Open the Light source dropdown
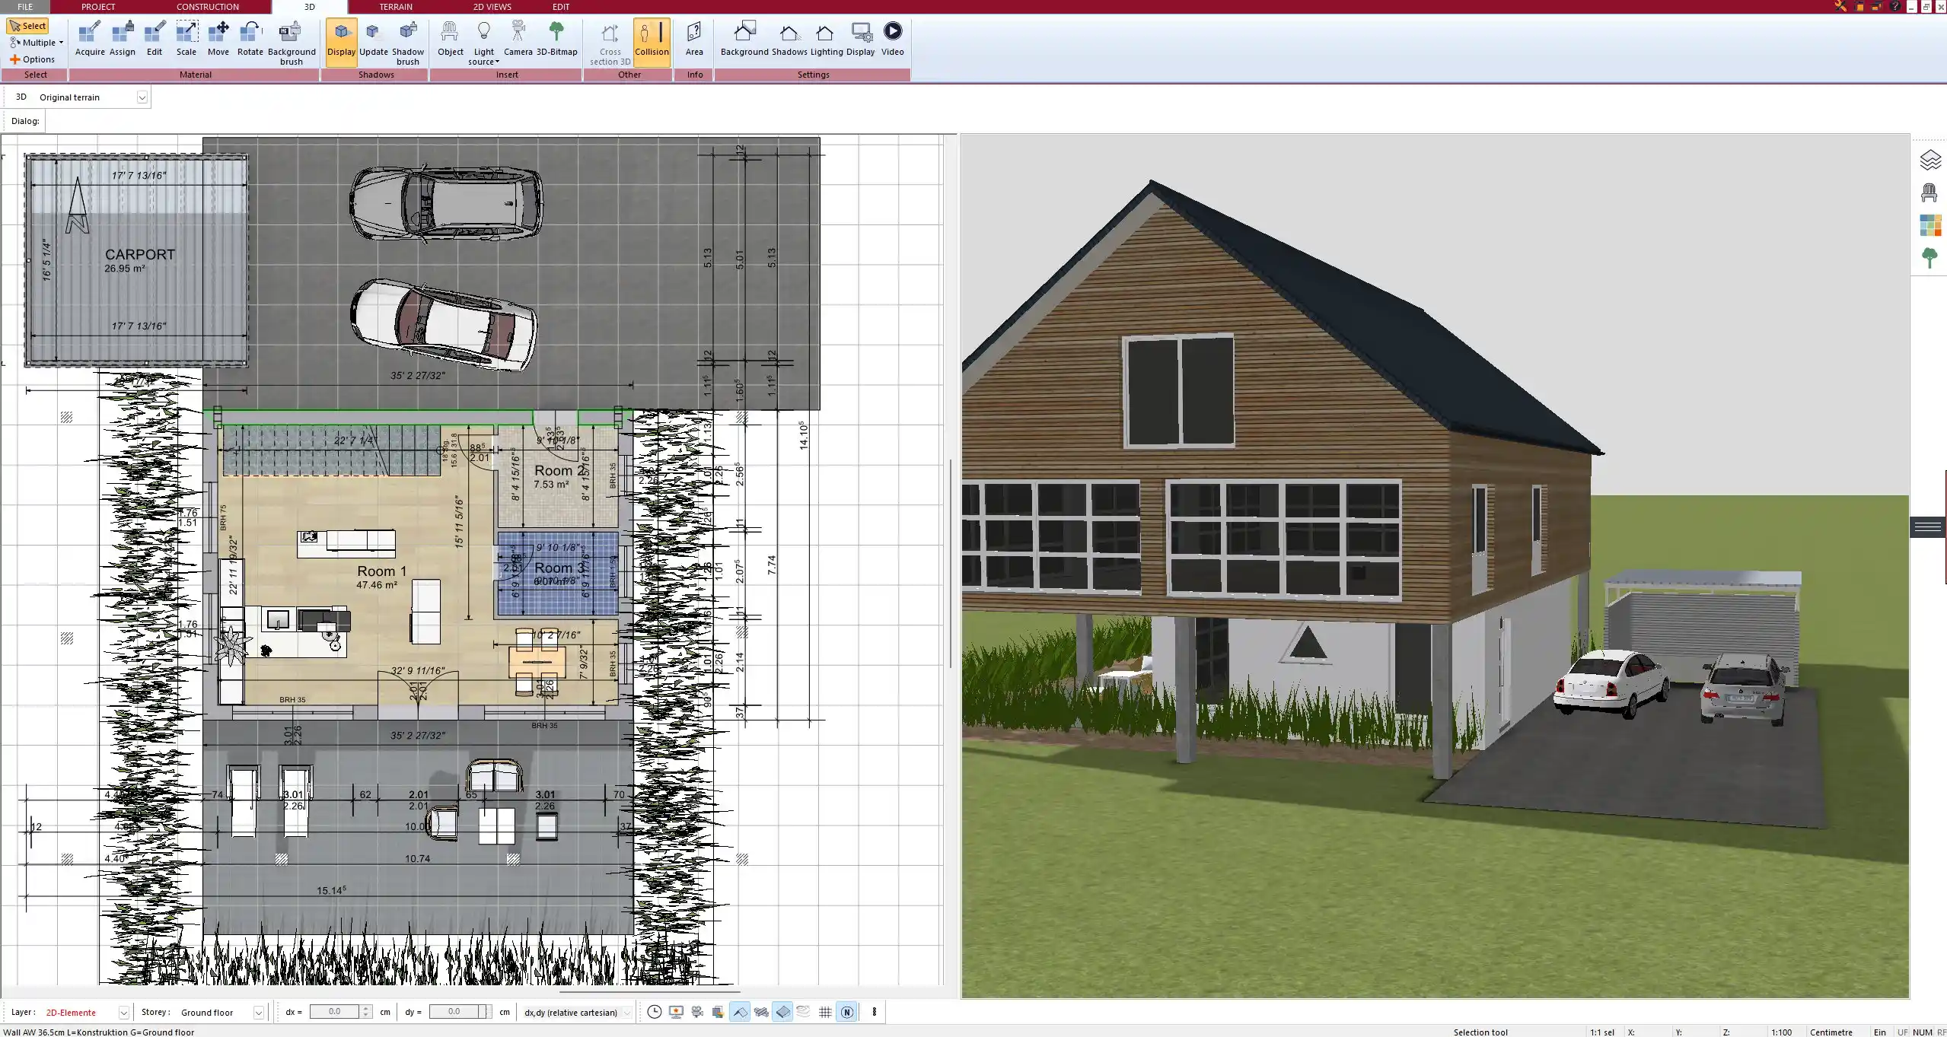This screenshot has width=1947, height=1037. click(x=483, y=43)
